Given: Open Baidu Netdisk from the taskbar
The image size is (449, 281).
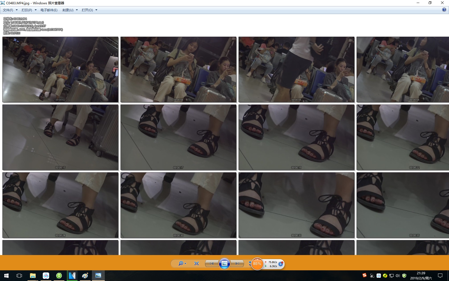Looking at the screenshot, I should [46, 276].
